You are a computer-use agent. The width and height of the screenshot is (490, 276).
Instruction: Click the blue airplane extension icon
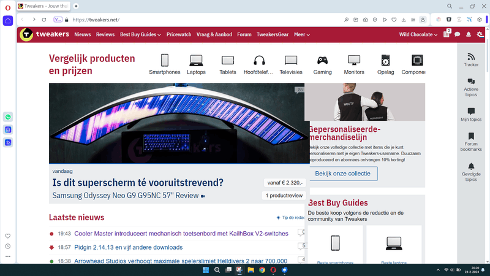[469, 20]
